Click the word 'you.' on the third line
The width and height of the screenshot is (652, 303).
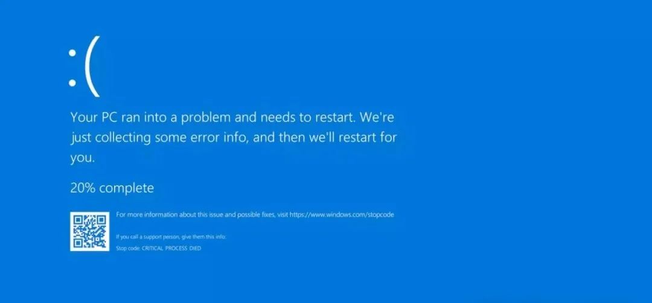click(83, 158)
